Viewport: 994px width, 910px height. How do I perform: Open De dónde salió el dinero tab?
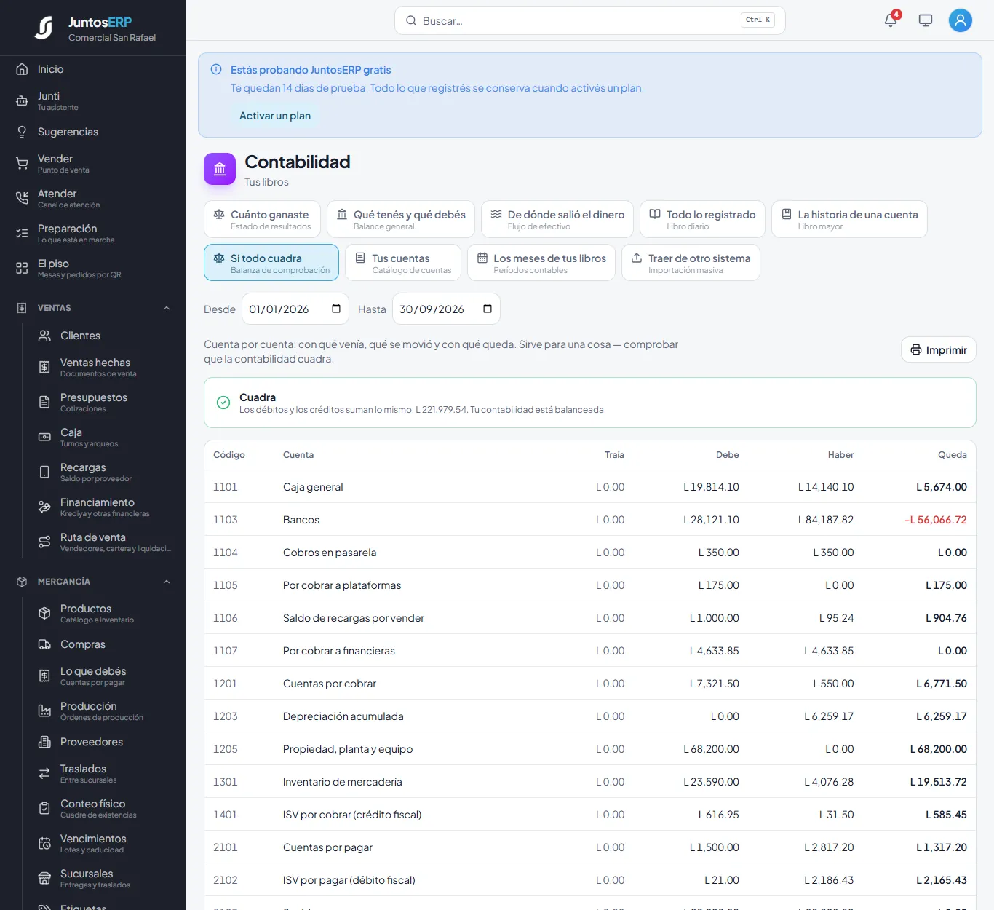click(x=557, y=219)
